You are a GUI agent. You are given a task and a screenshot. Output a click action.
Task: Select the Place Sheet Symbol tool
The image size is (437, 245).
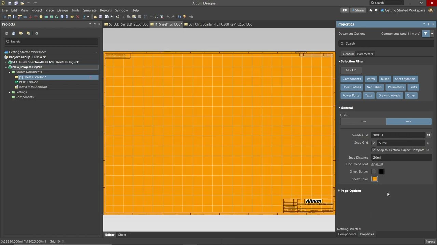46,17
